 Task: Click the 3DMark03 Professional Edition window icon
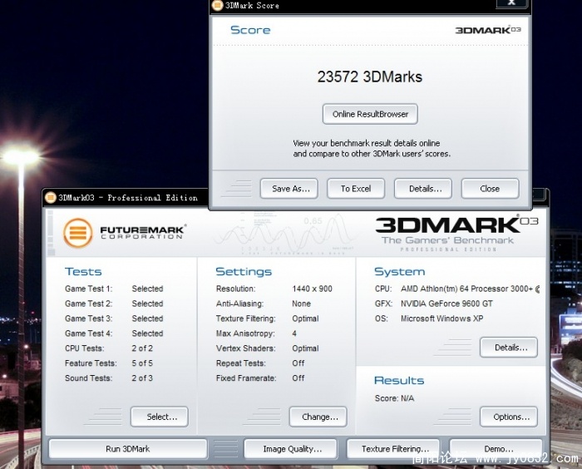coord(51,198)
